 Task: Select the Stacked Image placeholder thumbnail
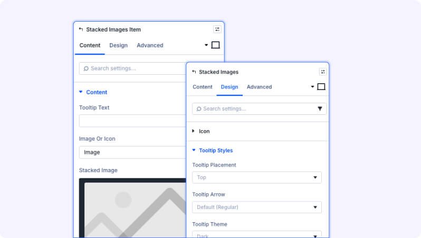click(132, 207)
